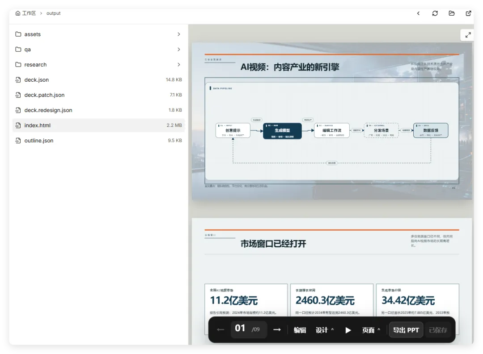Go back with the left chevron icon
Screen dimensions: 483x354
pyautogui.click(x=418, y=13)
